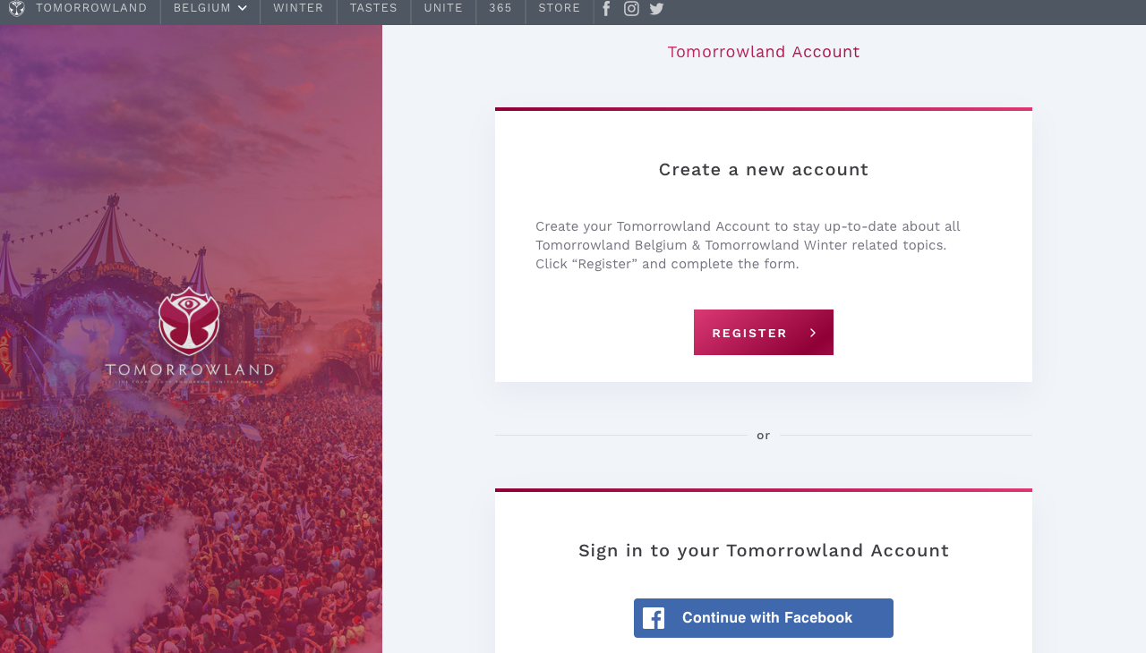
Task: Open the Twitter bird icon in header
Action: [656, 8]
